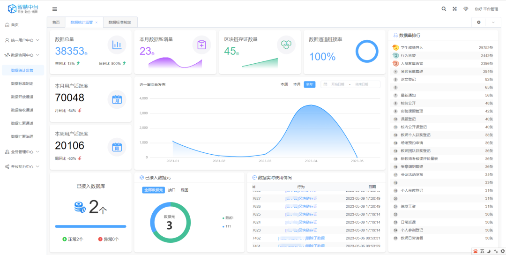The height and width of the screenshot is (255, 506).
Task: Click the 开始日期 input field
Action: coord(337,84)
